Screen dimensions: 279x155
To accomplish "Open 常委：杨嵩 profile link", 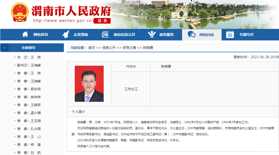I will click(29, 145).
